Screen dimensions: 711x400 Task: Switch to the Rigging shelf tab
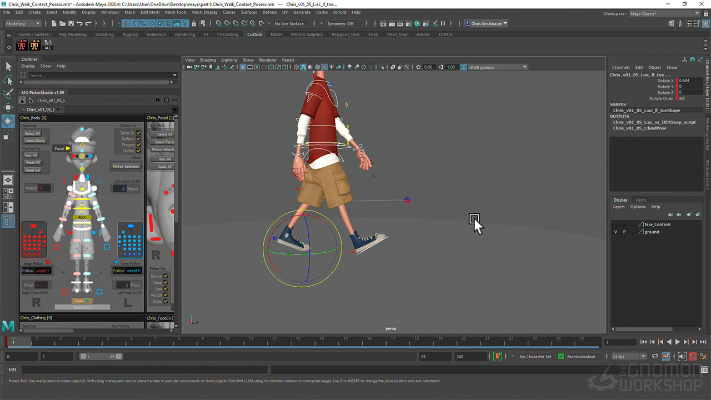(x=130, y=34)
